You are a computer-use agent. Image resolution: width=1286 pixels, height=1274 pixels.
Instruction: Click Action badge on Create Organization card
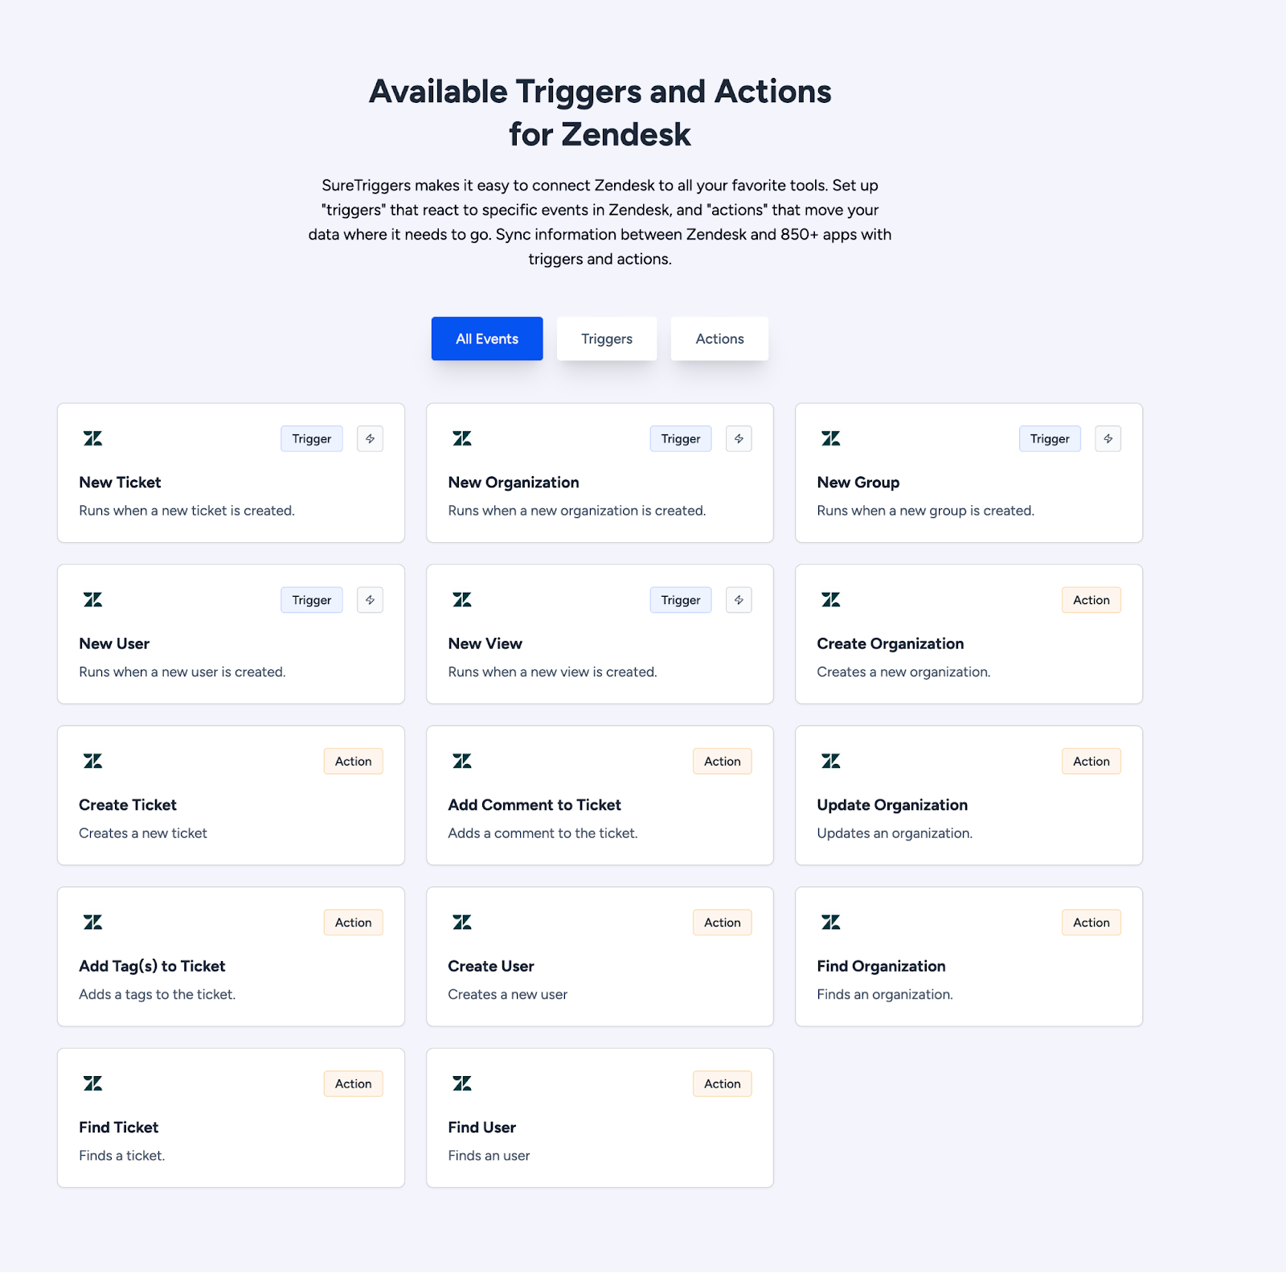(x=1091, y=600)
